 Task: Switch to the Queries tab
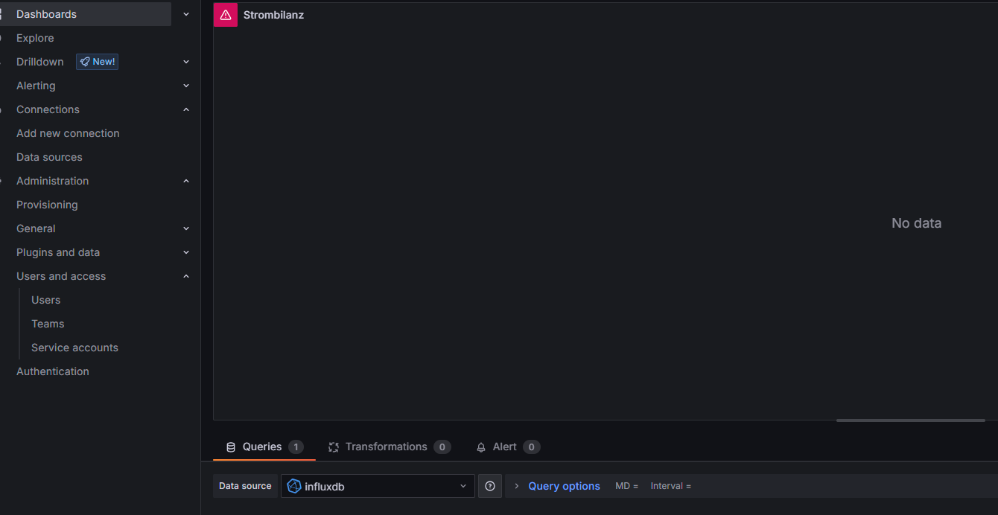pyautogui.click(x=264, y=447)
